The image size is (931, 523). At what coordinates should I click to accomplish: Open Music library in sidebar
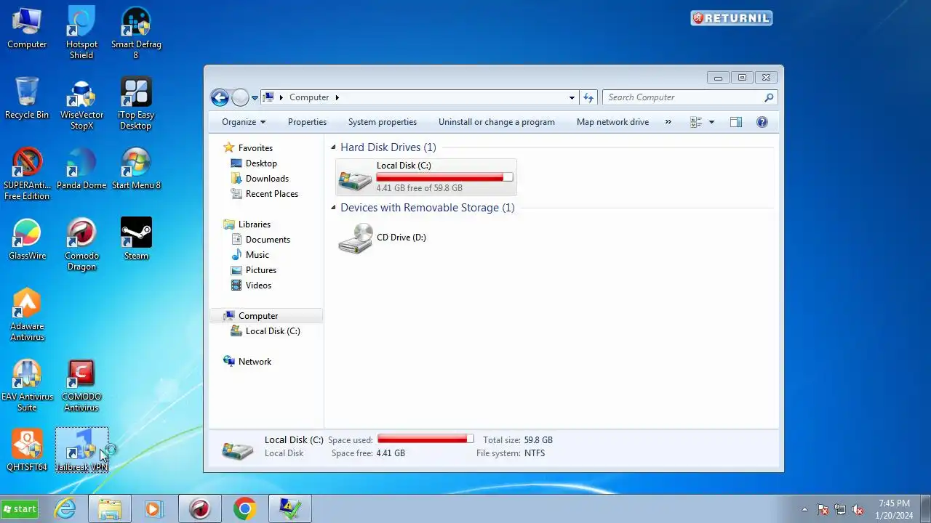[x=257, y=255]
